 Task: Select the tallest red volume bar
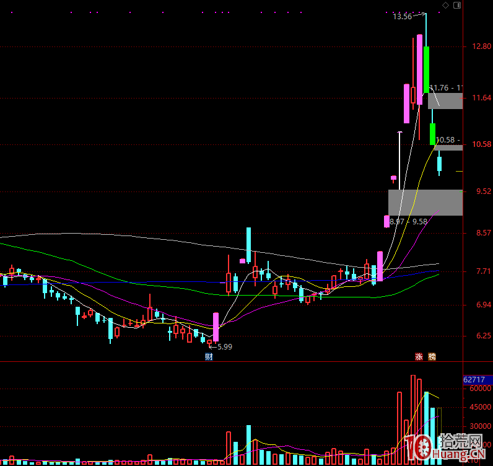click(x=413, y=420)
